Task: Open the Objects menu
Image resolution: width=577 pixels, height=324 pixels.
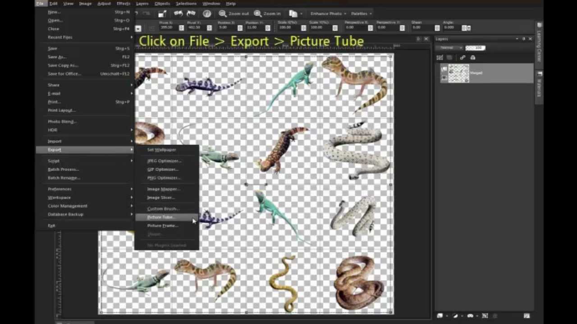Action: point(162,4)
